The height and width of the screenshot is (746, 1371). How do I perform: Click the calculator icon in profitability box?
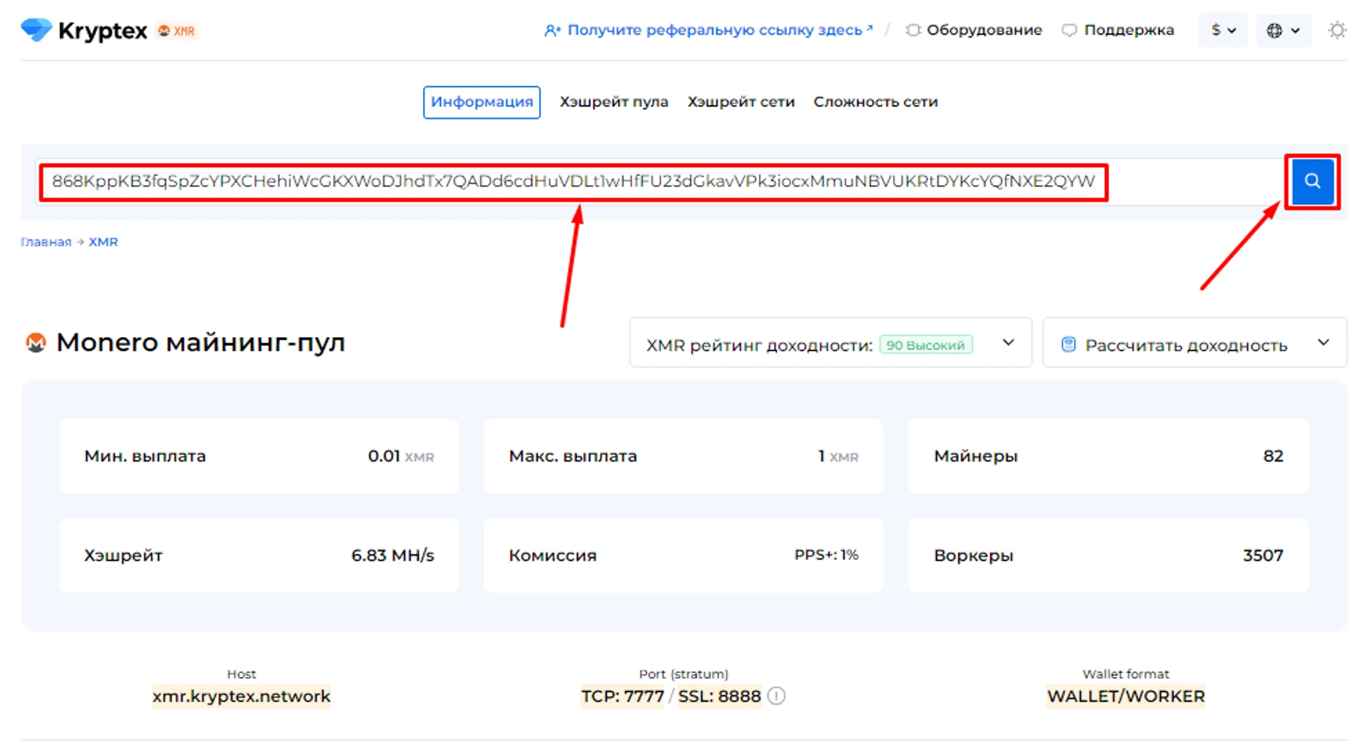click(x=1068, y=345)
